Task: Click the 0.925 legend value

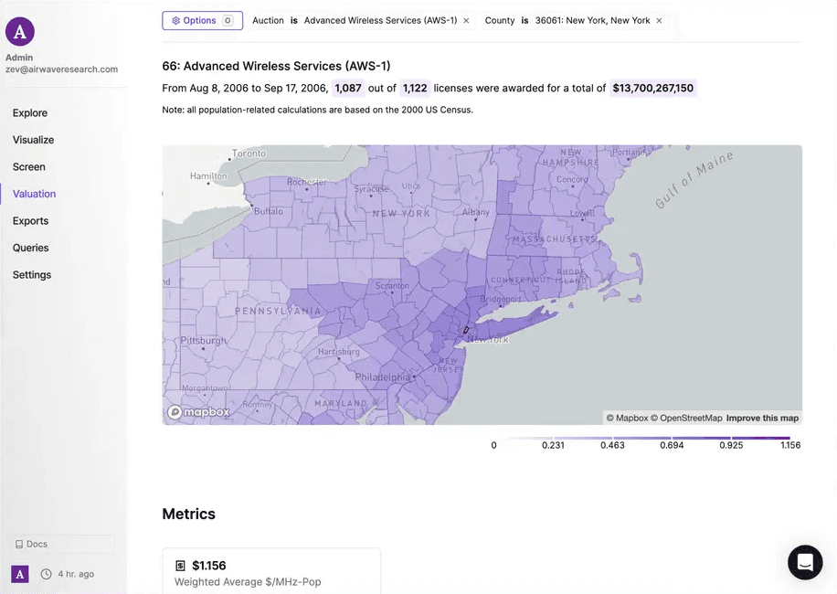Action: tap(731, 445)
